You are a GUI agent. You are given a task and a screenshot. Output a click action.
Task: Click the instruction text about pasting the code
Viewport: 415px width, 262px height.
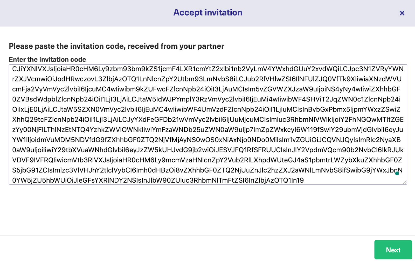116,46
